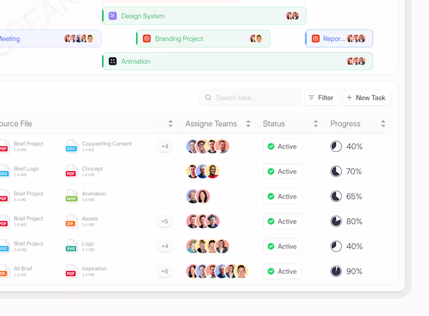429x316 pixels.
Task: Sort the Progress column
Action: 383,123
